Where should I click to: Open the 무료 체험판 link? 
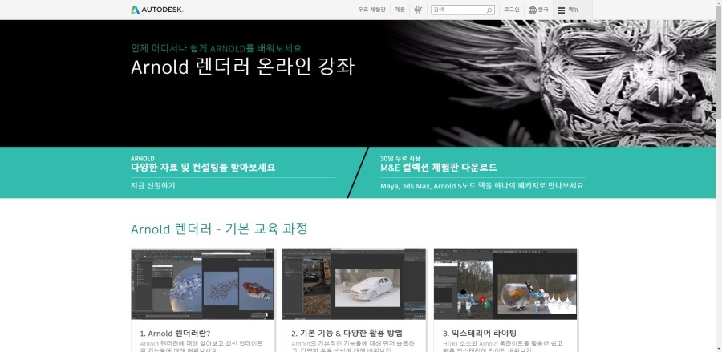(x=371, y=10)
